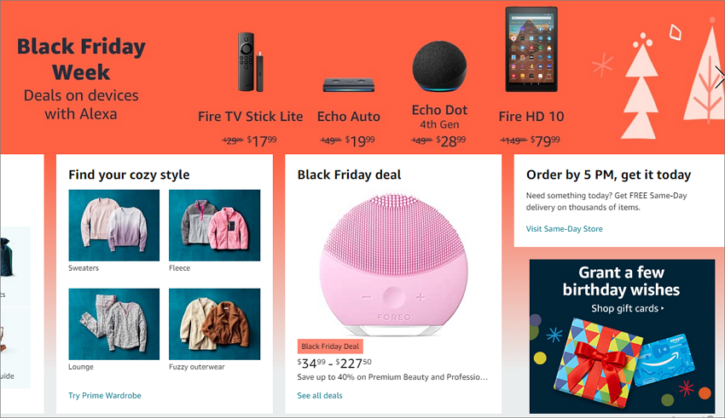Open the Fuzzy outerwear thumbnail

click(215, 324)
